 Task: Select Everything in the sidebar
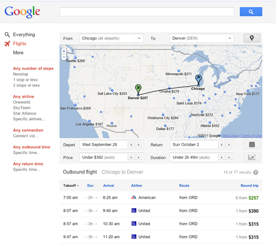pyautogui.click(x=24, y=35)
